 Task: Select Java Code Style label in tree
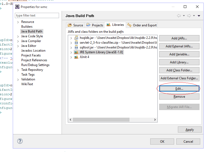32,36
